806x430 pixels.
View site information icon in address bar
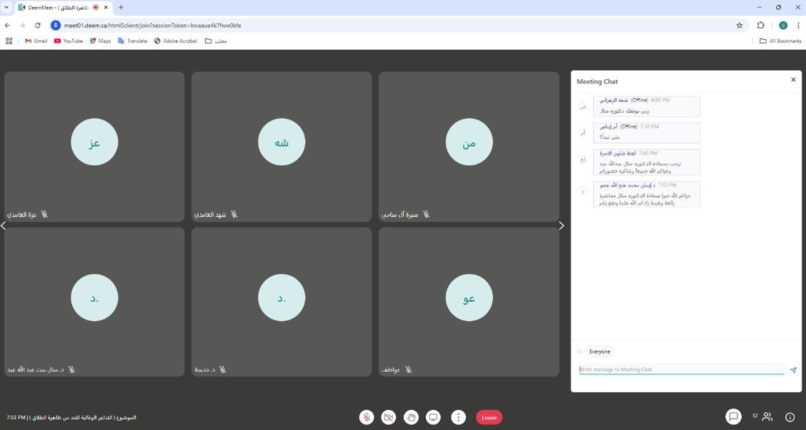[x=56, y=25]
